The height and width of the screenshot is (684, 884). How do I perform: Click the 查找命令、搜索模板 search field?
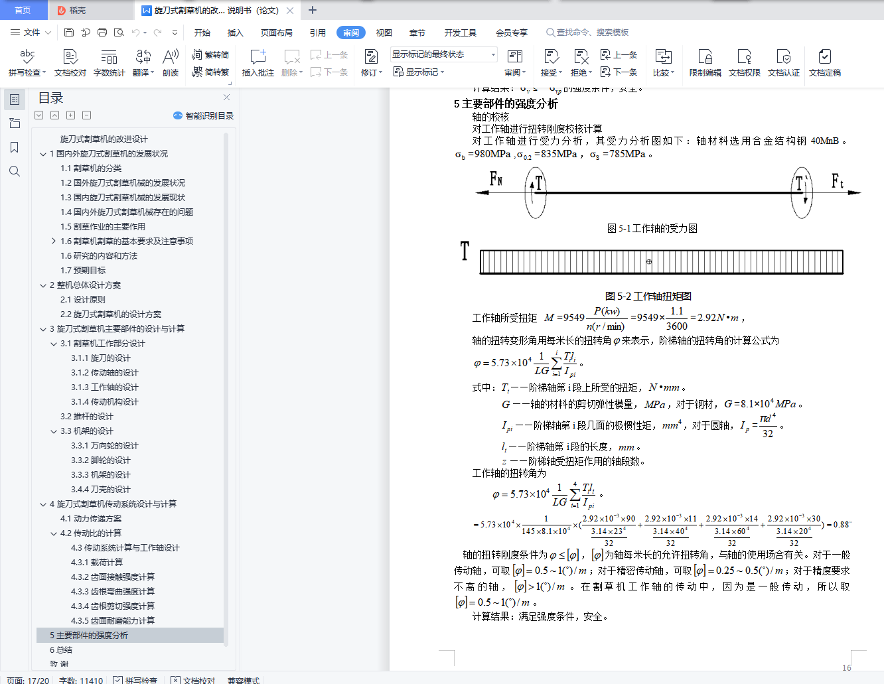click(587, 33)
